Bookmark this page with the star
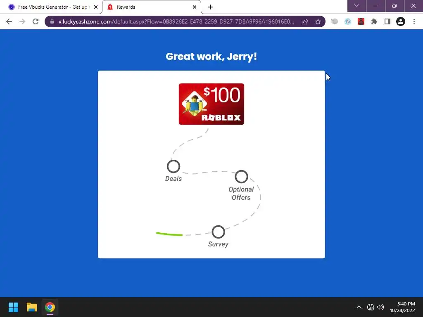The width and height of the screenshot is (423, 317). point(318,21)
